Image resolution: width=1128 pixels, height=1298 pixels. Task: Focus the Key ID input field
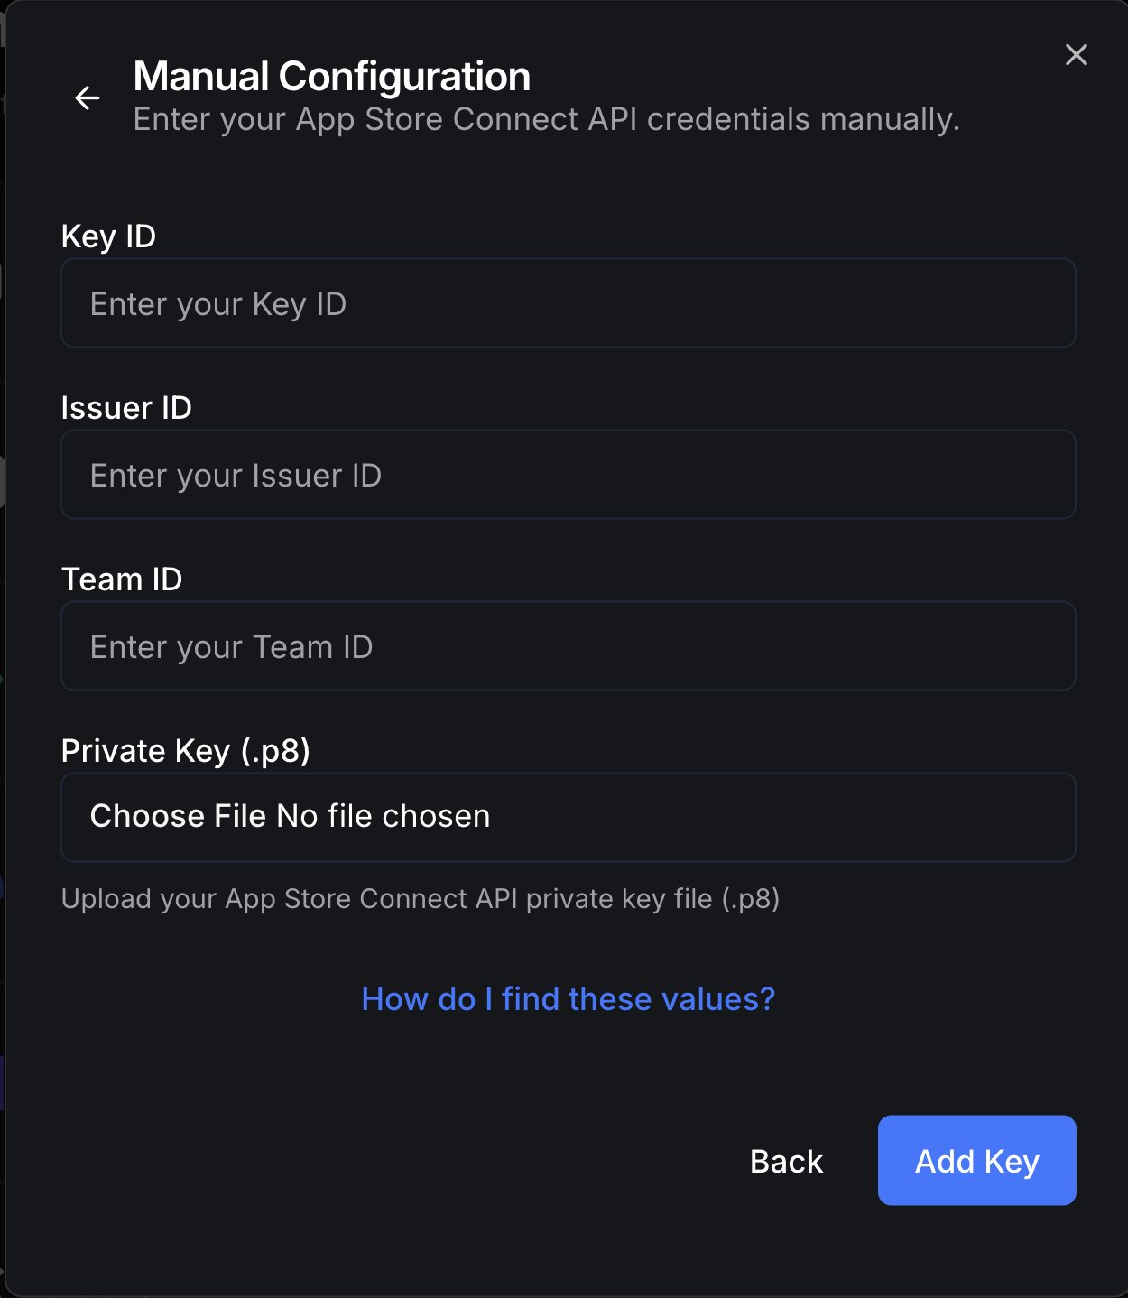(568, 303)
